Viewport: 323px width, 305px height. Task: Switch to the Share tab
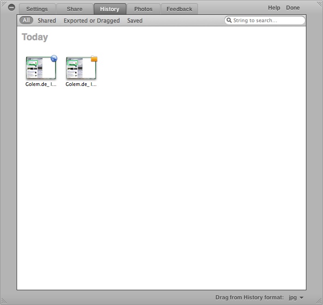pyautogui.click(x=75, y=9)
